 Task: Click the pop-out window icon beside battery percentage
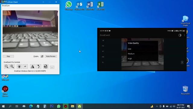click(x=42, y=56)
